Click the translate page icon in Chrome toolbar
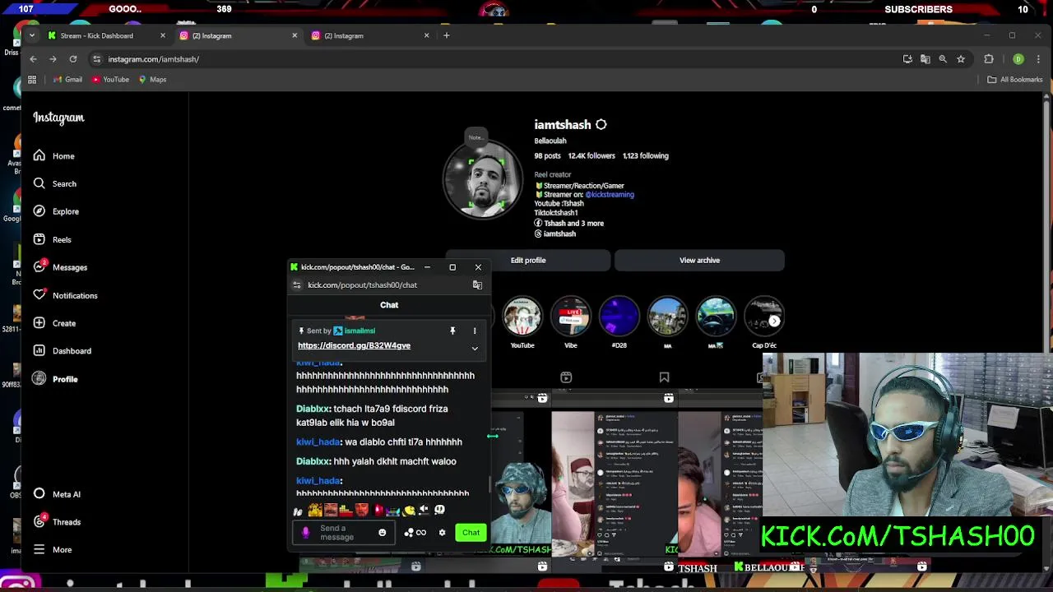The width and height of the screenshot is (1053, 592). [925, 59]
